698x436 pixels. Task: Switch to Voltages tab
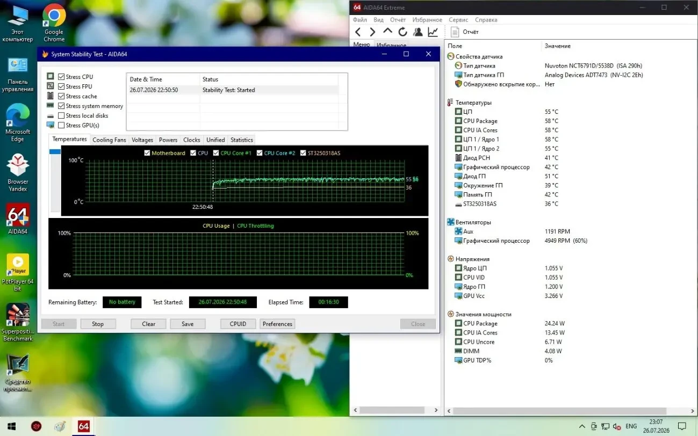(142, 140)
